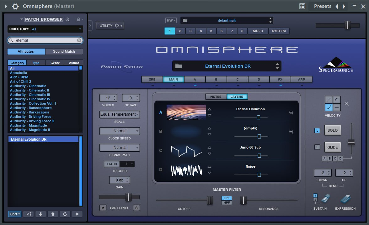Zoom into layer A Eternal Evolution
Image resolution: width=369 pixels, height=225 pixels.
pos(291,112)
